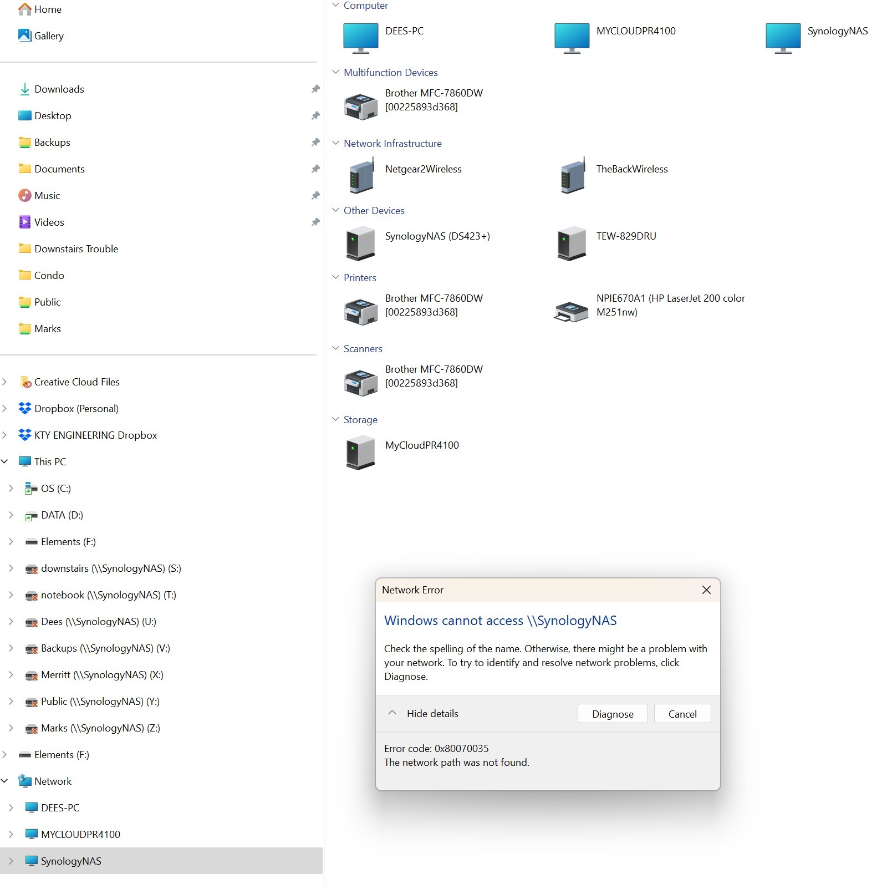887x889 pixels.
Task: Expand the DATA (D:) drive node
Action: tap(11, 515)
